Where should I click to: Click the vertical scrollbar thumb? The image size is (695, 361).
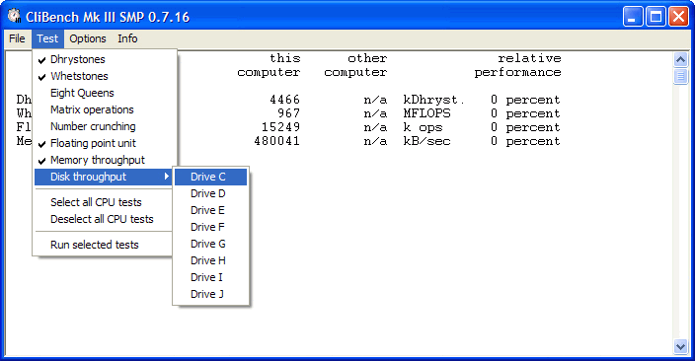(680, 76)
